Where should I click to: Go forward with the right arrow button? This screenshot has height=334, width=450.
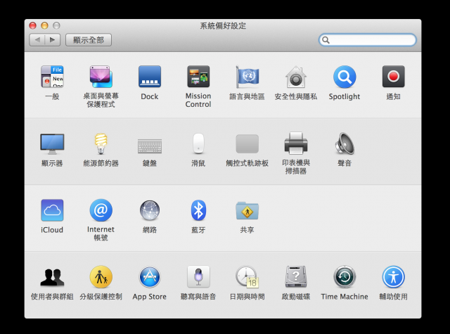click(53, 40)
